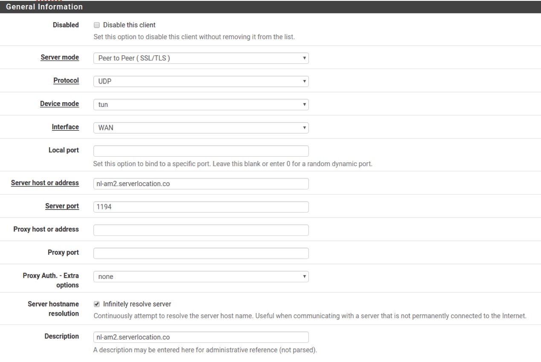This screenshot has height=362, width=541.
Task: Expand the Interface dropdown showing WAN
Action: (x=201, y=127)
